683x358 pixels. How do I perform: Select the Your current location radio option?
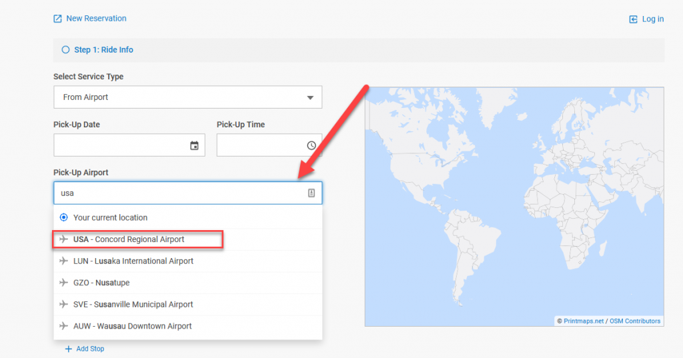click(64, 217)
